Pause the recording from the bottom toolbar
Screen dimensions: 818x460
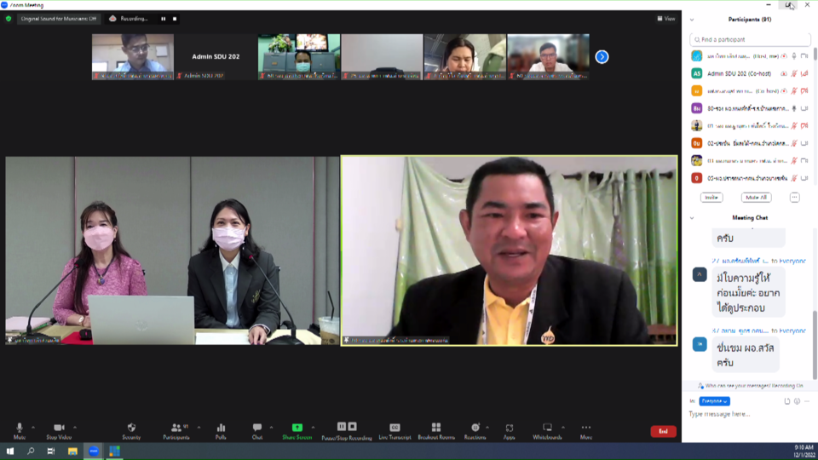[x=341, y=427]
